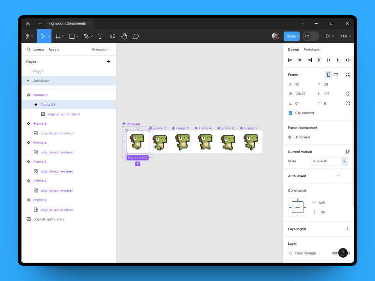Viewport: 375px width, 281px height.
Task: Open the Resources components tool
Action: (x=112, y=36)
